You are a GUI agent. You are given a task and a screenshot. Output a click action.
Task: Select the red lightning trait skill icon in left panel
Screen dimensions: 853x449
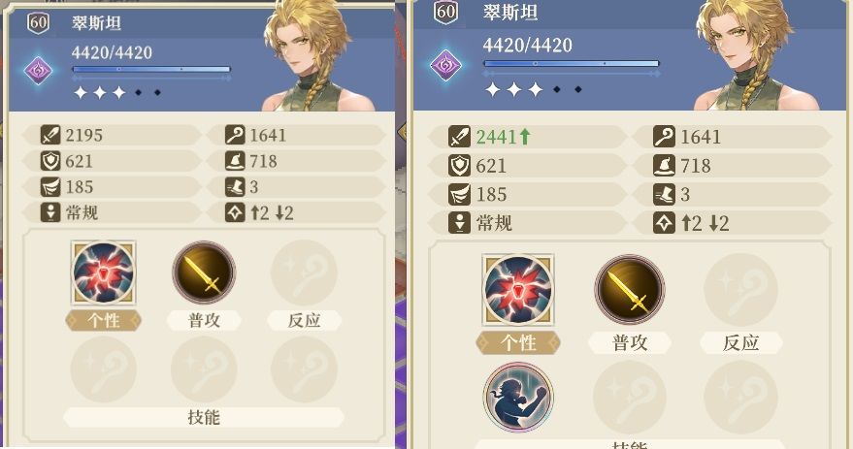(x=104, y=273)
